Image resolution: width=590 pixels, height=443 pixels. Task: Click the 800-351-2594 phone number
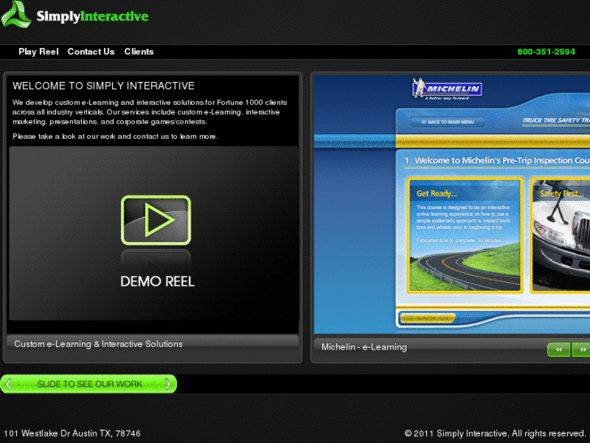click(x=546, y=52)
